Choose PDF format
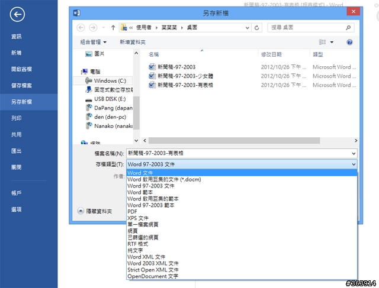Screen dimensions: 379x288 click(x=242, y=212)
